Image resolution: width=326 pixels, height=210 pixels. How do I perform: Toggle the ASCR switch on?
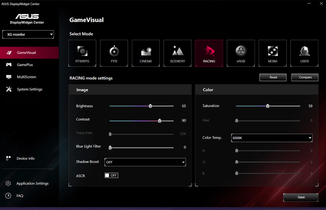pos(111,175)
